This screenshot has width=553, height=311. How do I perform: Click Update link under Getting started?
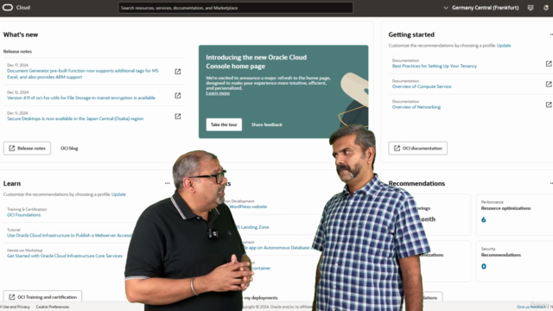(504, 46)
